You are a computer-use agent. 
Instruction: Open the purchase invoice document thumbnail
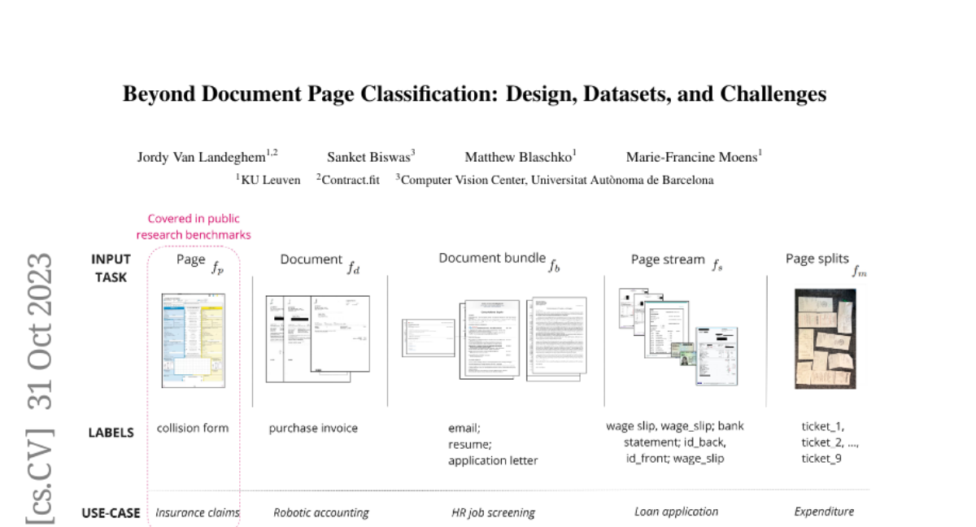pos(317,337)
